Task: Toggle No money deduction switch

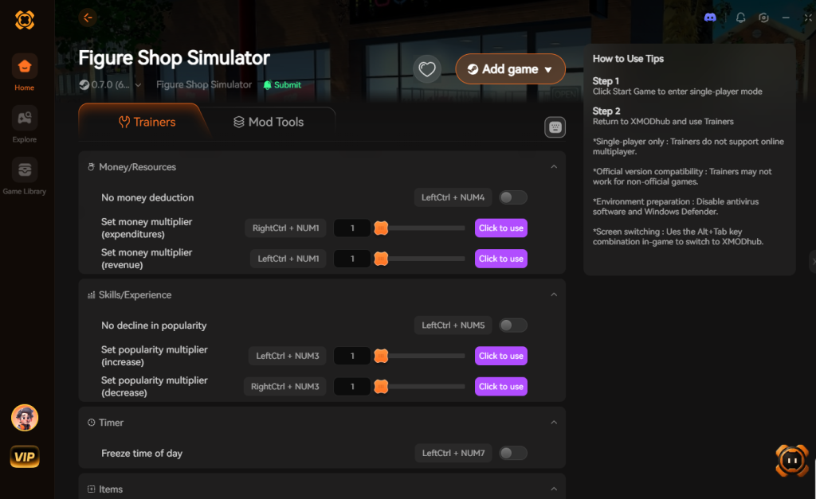Action: tap(512, 197)
